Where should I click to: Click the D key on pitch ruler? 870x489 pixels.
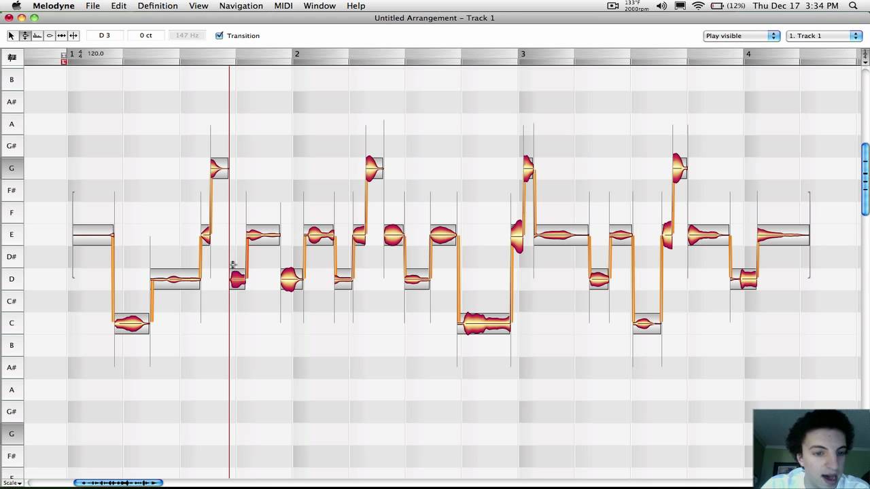point(12,279)
